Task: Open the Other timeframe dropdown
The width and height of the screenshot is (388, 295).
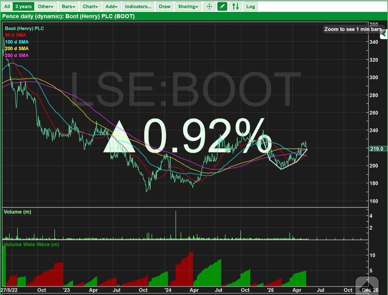Action: tap(45, 6)
